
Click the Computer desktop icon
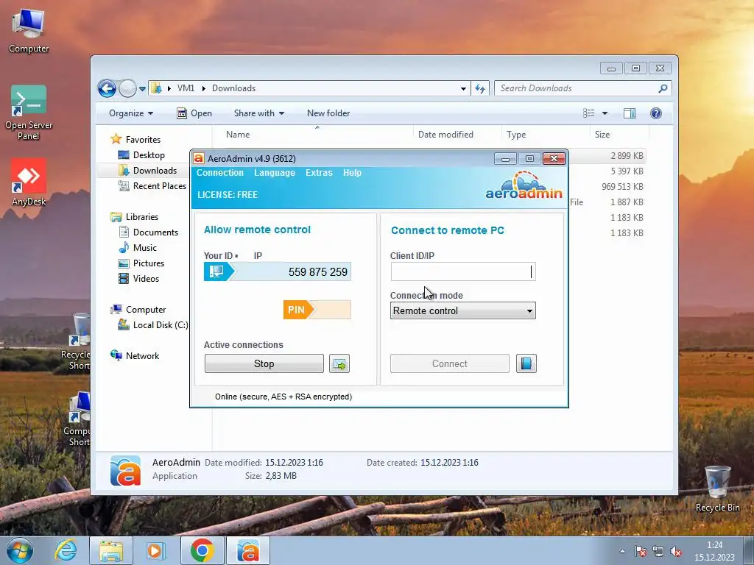point(29,31)
